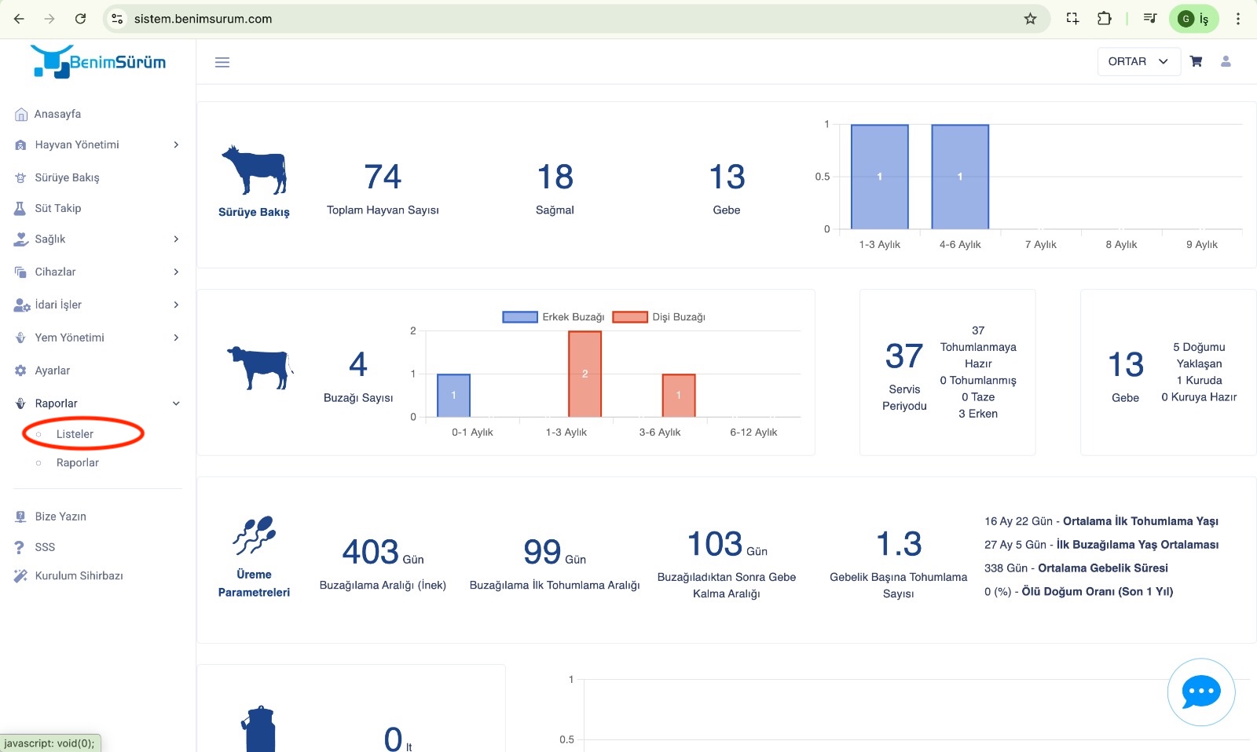Click the red 1-3 Aylık calf bar

(x=585, y=374)
